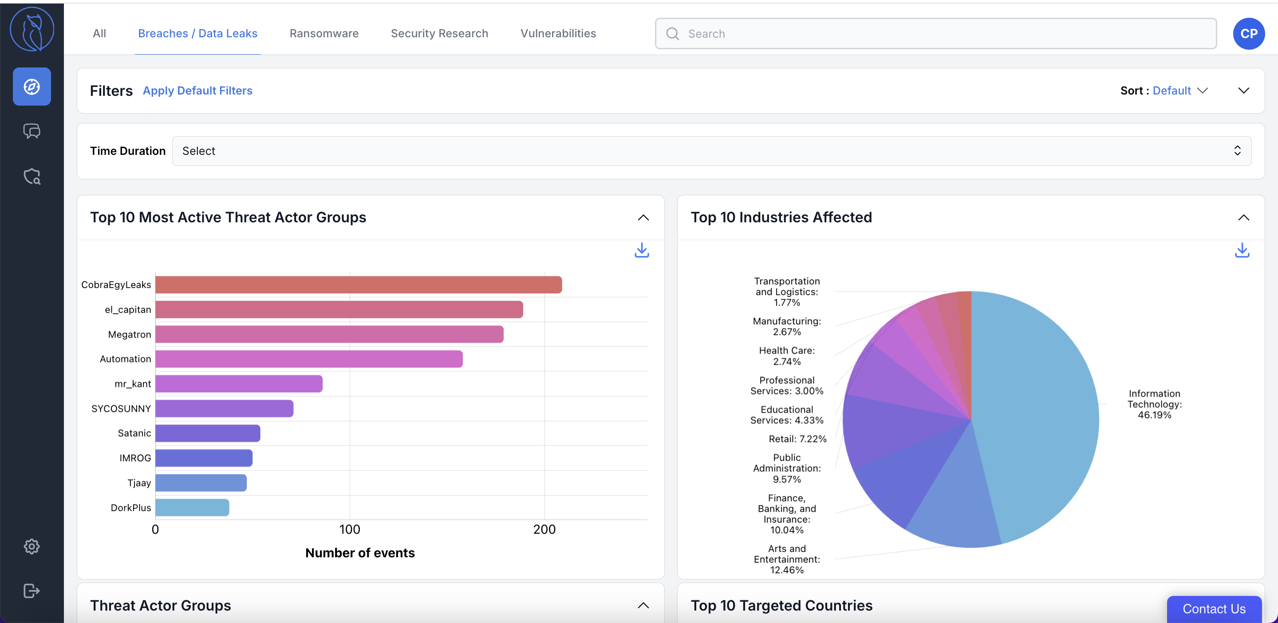Click 'Educational Services: 4.33%' label

point(786,415)
